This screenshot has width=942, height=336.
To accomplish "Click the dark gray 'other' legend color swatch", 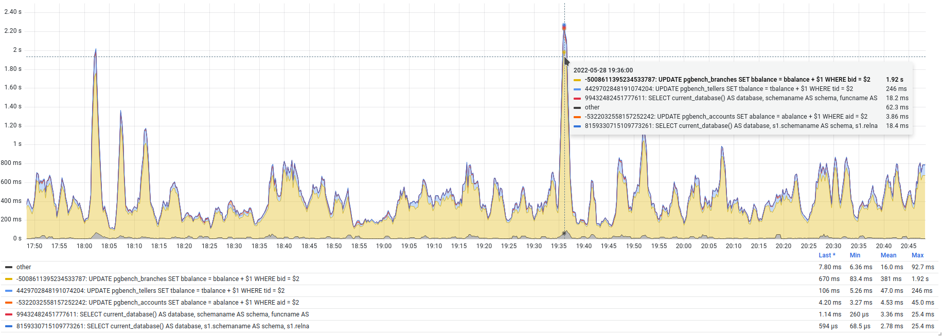I will [9, 267].
